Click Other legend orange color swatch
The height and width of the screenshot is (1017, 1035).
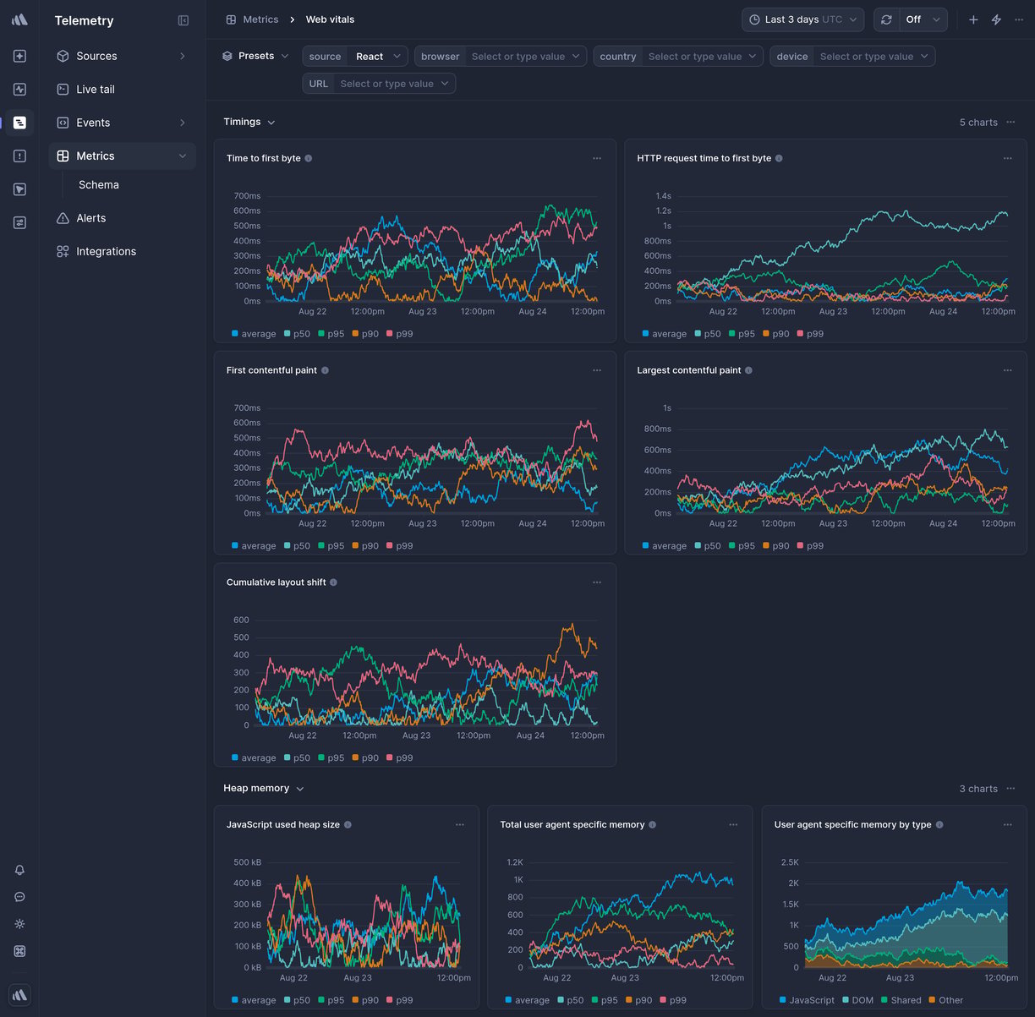(x=932, y=1000)
